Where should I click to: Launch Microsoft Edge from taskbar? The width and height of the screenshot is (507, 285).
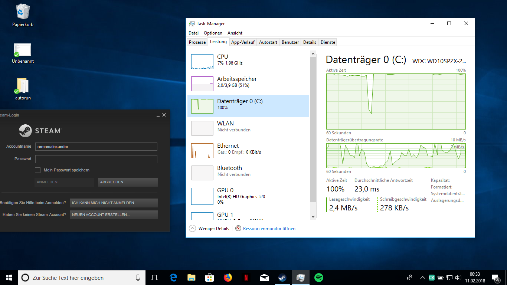click(173, 278)
